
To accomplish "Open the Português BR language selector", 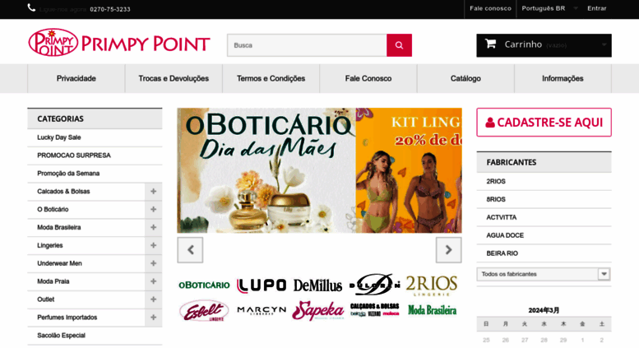I will coord(549,8).
